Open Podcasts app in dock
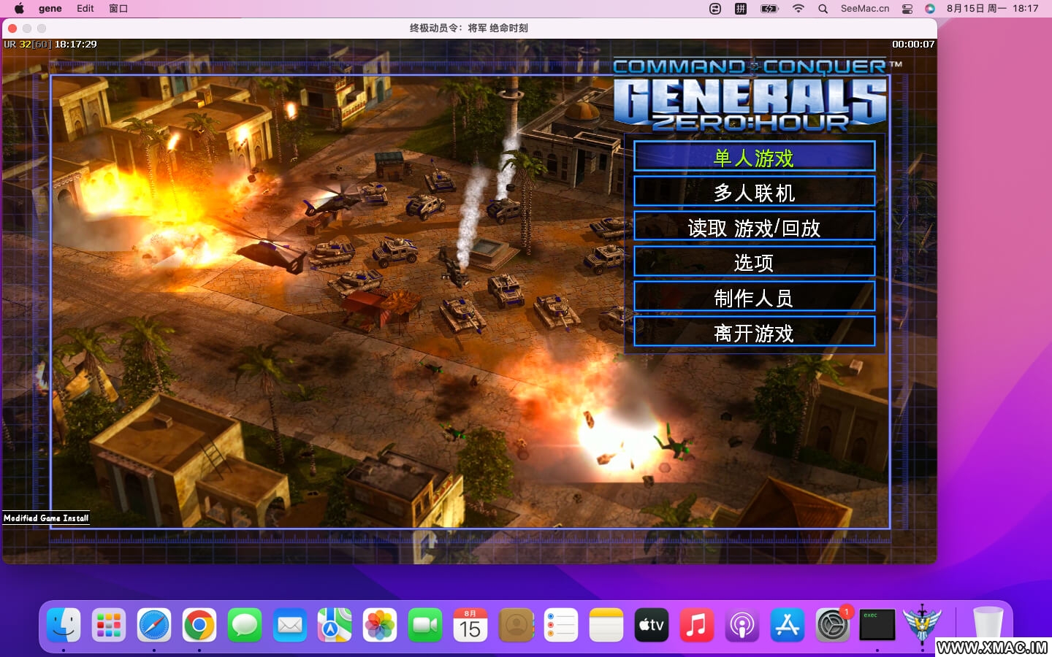The image size is (1052, 657). 742,626
